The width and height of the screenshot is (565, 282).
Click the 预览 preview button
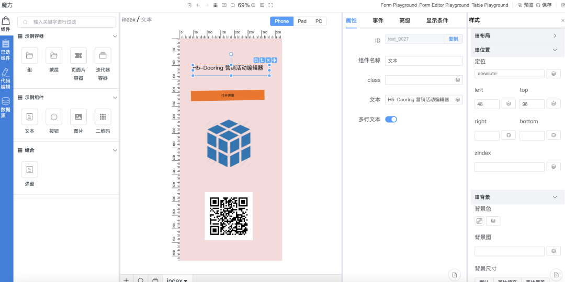click(x=525, y=5)
